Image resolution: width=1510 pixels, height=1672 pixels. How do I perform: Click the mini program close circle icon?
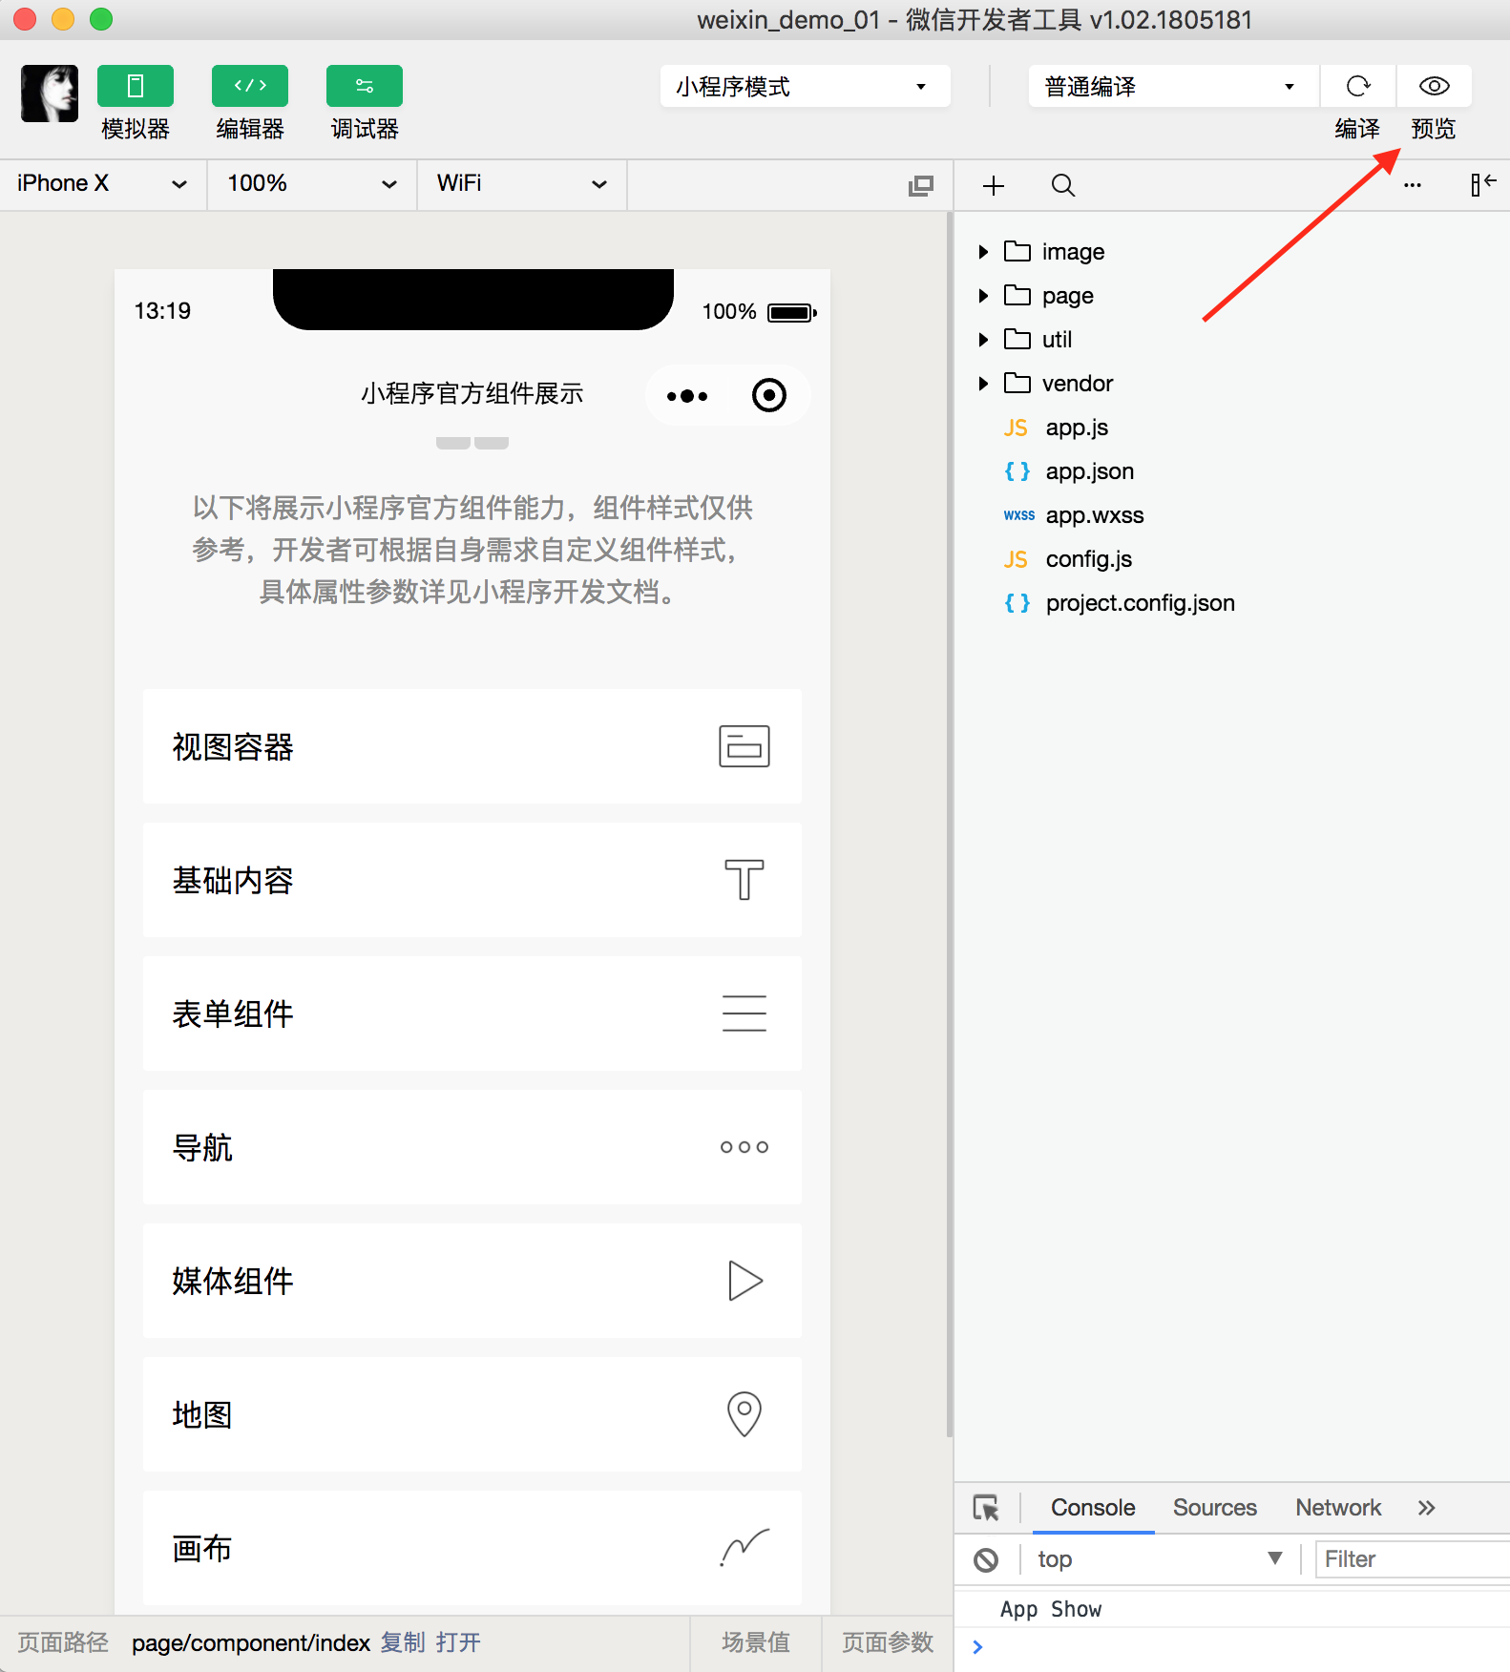click(768, 395)
